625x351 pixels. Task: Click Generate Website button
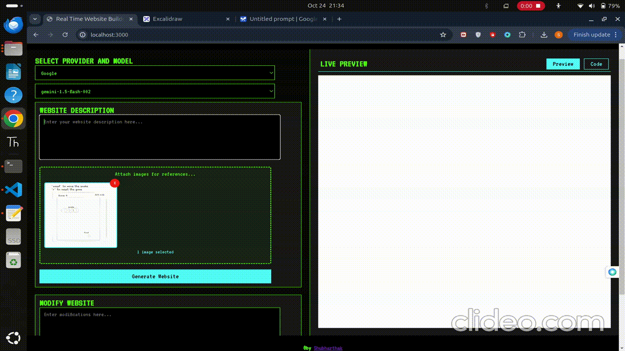(x=155, y=276)
